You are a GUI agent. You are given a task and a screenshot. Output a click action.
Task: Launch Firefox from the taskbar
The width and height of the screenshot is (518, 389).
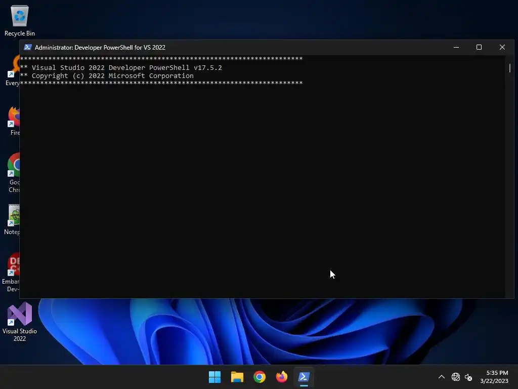(281, 377)
